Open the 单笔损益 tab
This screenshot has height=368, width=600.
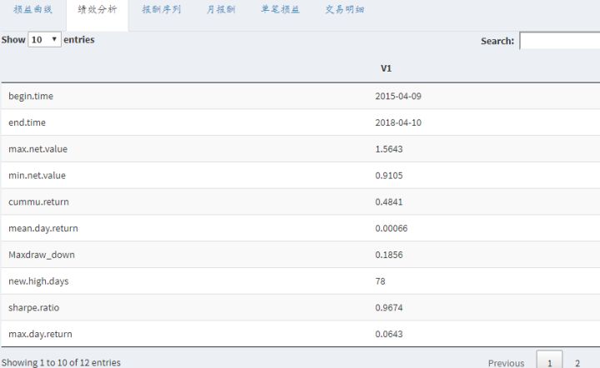(279, 11)
